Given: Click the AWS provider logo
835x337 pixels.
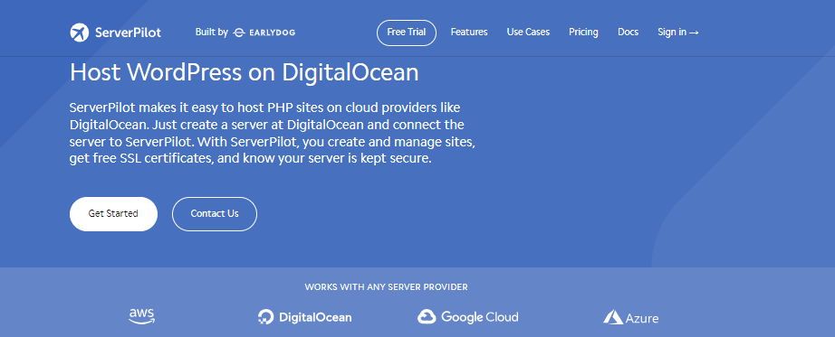Looking at the screenshot, I should (x=142, y=317).
